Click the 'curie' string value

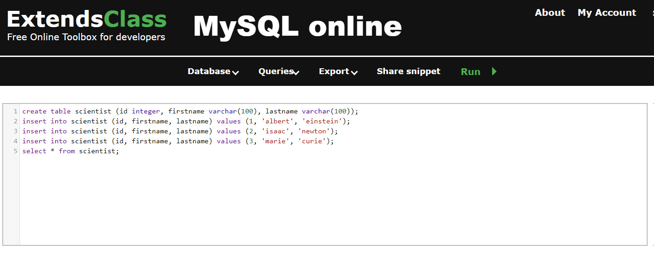(x=312, y=141)
